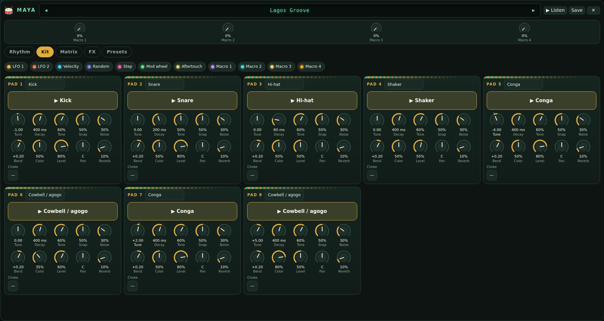Click the Macro 4 modulation source chip
The image size is (604, 321).
coord(311,66)
